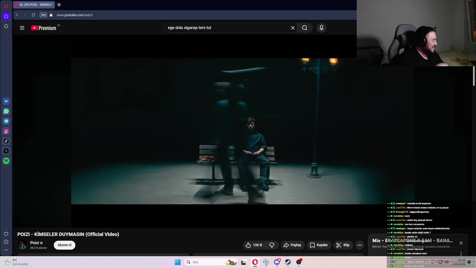
Task: Like the video showing 126 B
Action: coord(254,245)
